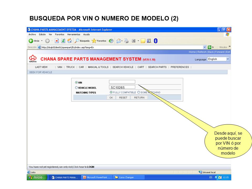Click the Back link in the top bar
Screen dimensions: 252x189
point(211,52)
